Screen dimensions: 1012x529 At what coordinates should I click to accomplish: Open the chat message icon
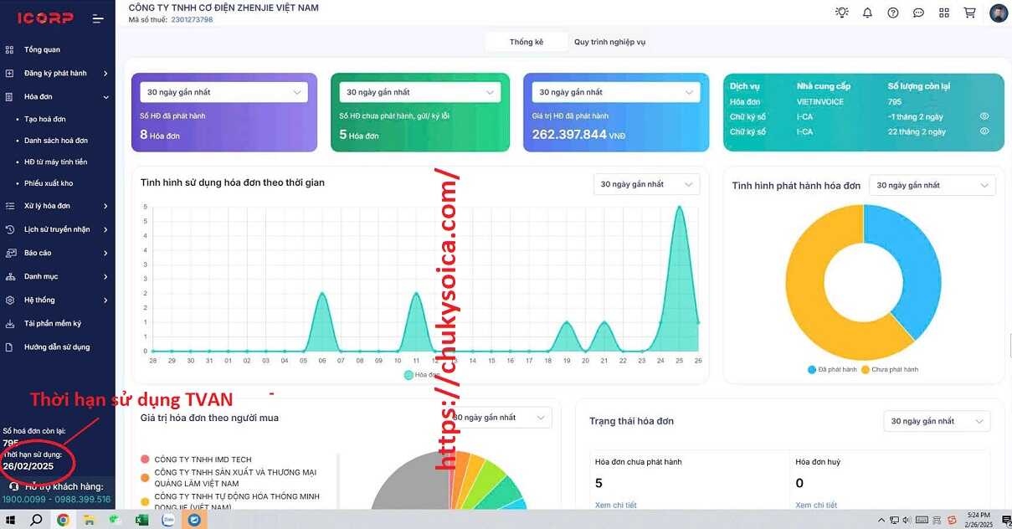click(918, 13)
